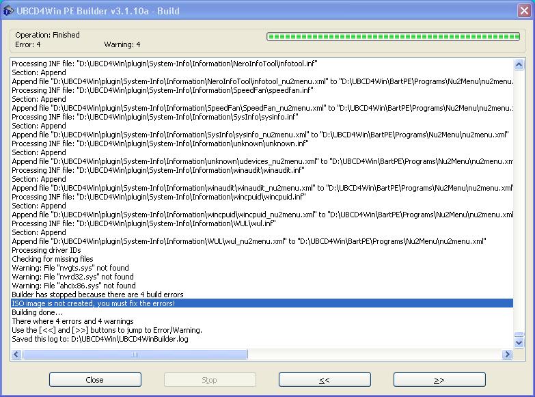
Task: Click the UBCD4Win title bar app icon
Action: (x=8, y=11)
